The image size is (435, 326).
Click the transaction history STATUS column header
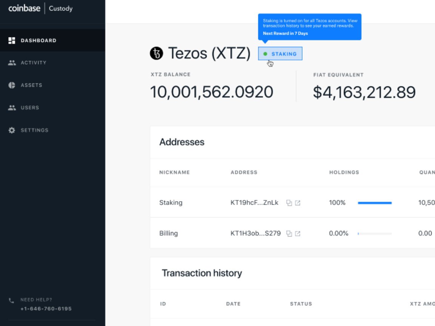coord(301,304)
